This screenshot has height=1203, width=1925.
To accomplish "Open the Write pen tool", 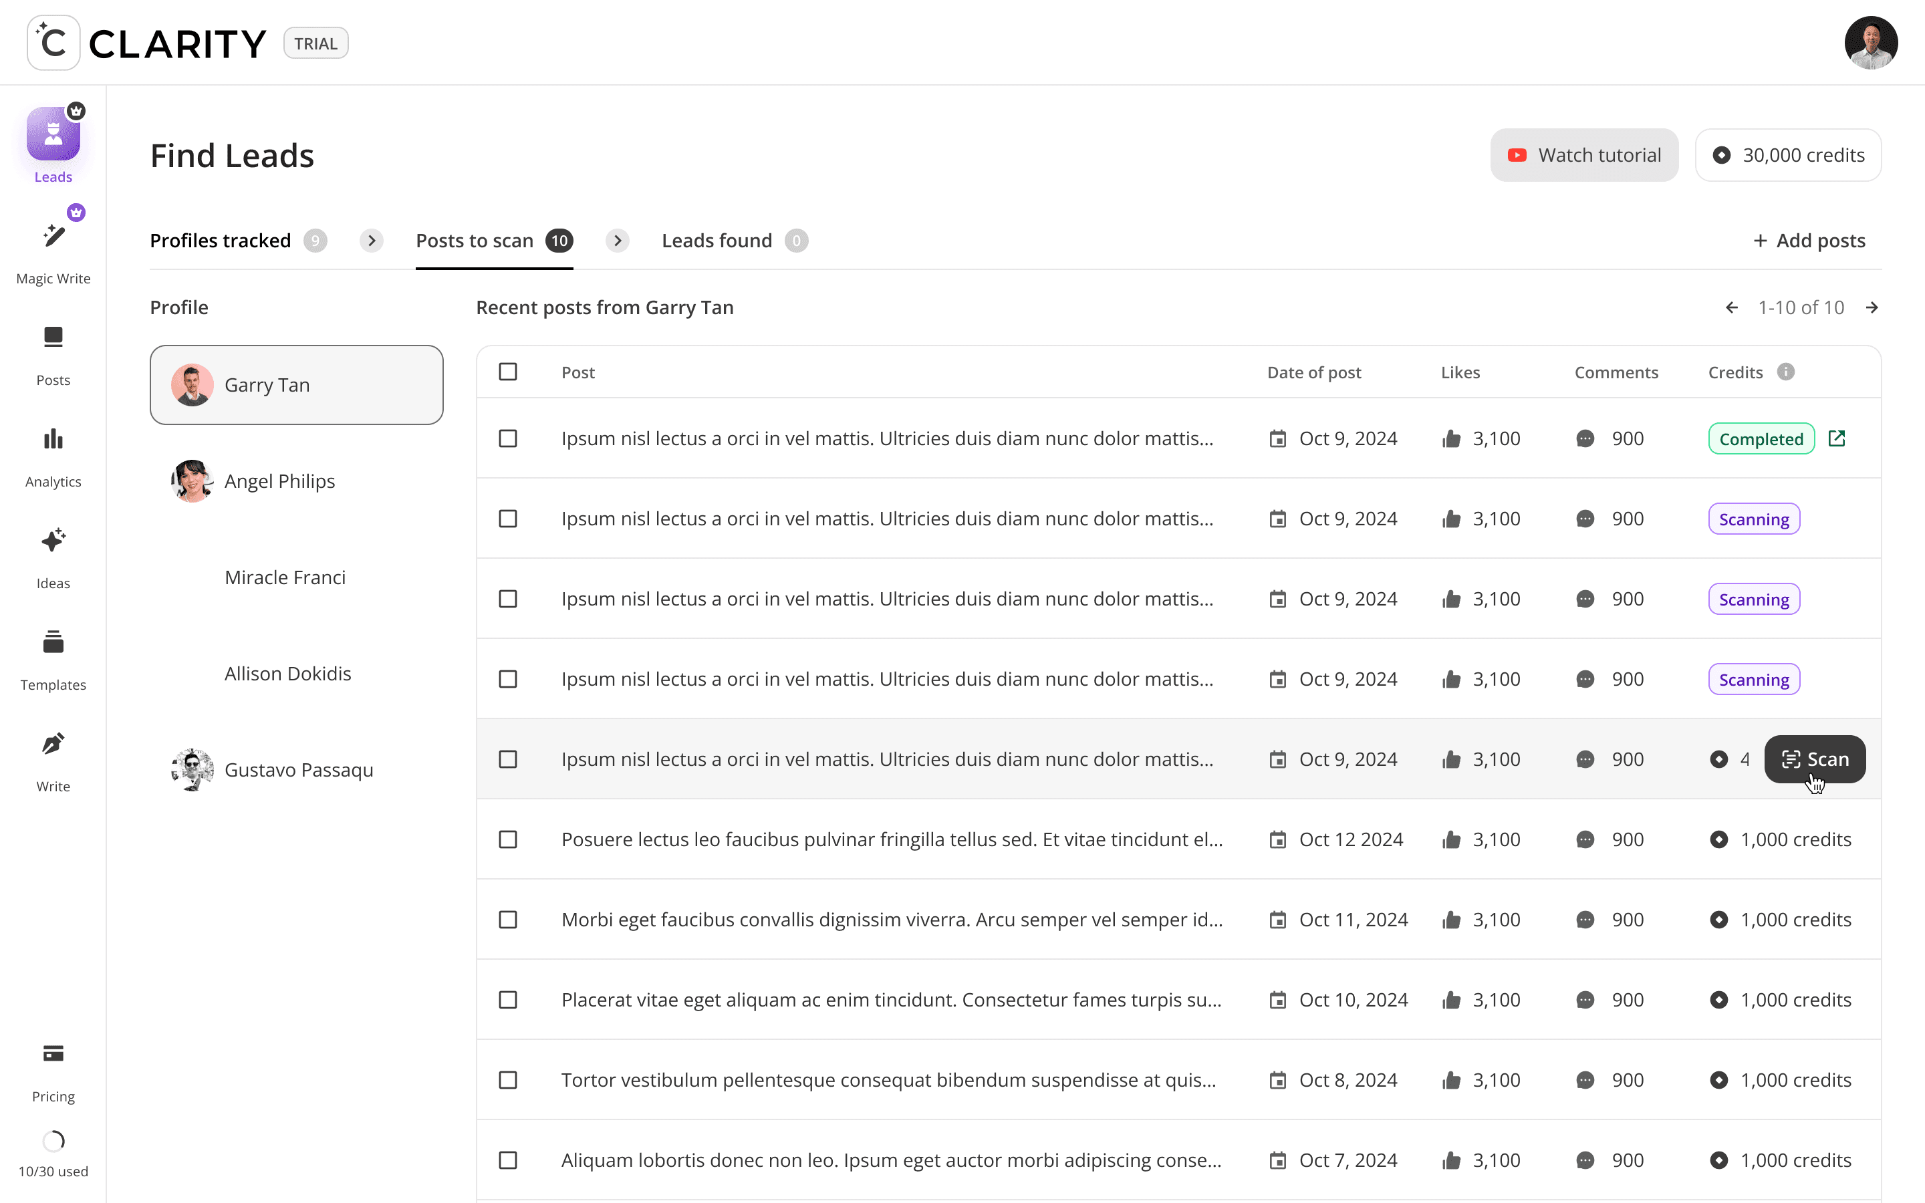I will (x=53, y=744).
